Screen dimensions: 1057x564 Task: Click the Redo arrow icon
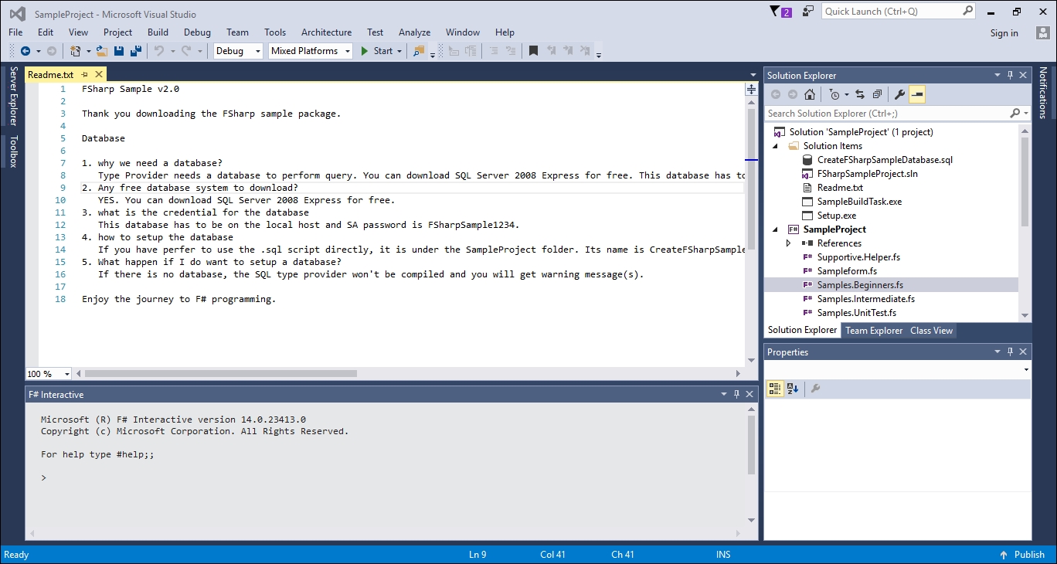coord(186,51)
